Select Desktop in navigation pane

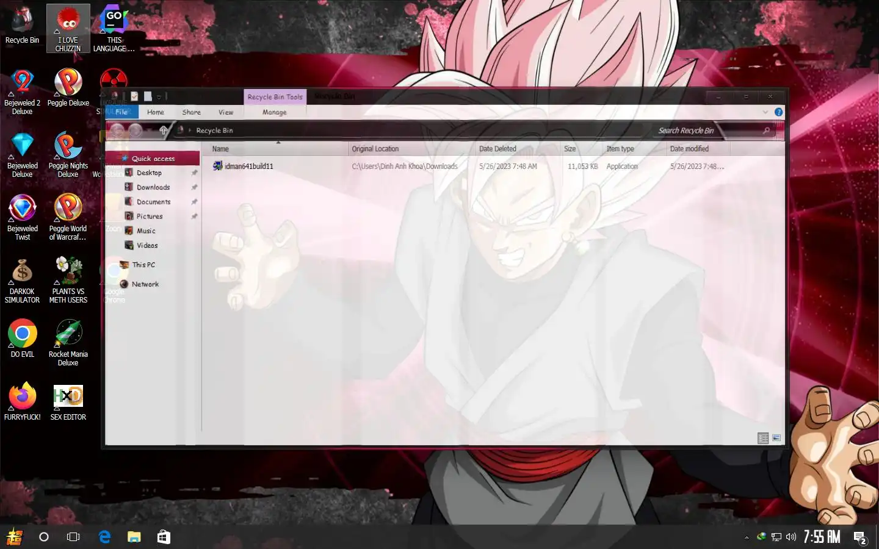click(x=149, y=173)
